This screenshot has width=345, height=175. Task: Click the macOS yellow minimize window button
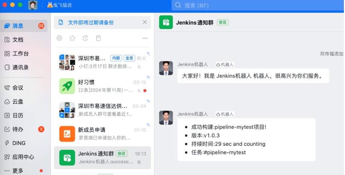coord(13,5)
